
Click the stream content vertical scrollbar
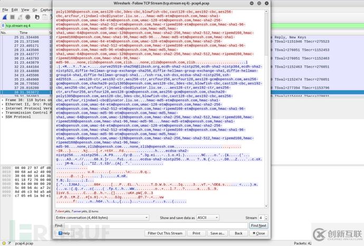266,106
